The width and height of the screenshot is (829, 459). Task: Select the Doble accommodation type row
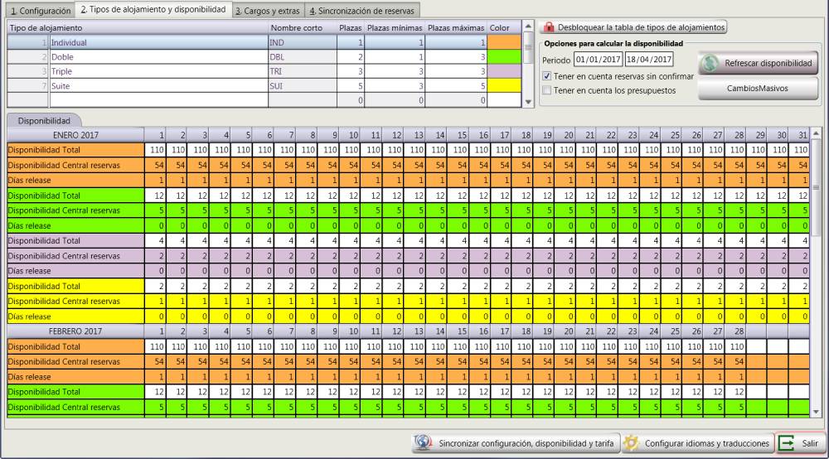point(158,56)
